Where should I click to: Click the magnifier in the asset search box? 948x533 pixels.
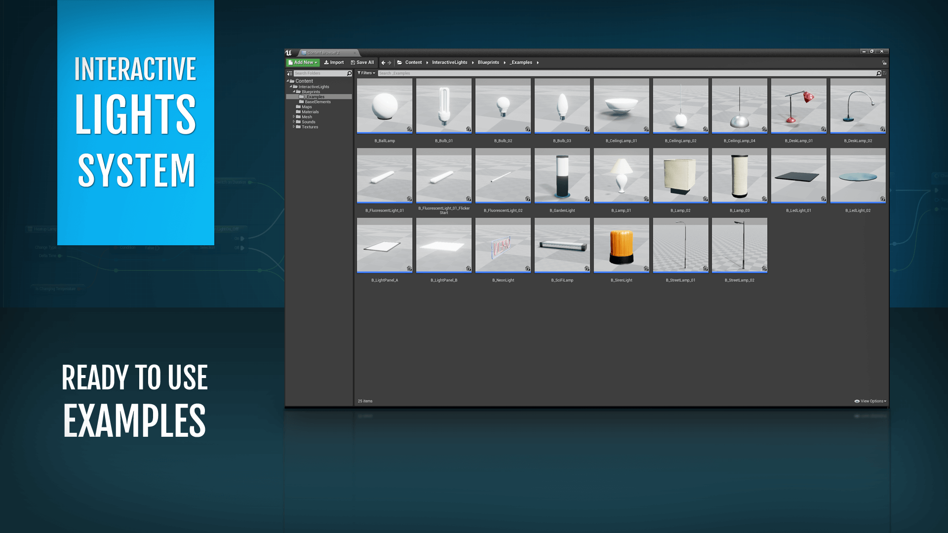pos(878,73)
